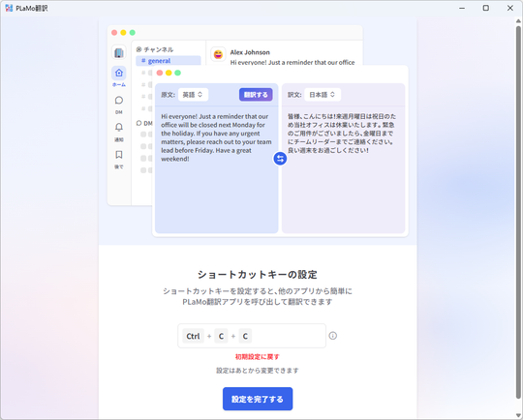Click the PLaMo翻訳 app icon in title bar
The image size is (523, 420).
[x=9, y=8]
